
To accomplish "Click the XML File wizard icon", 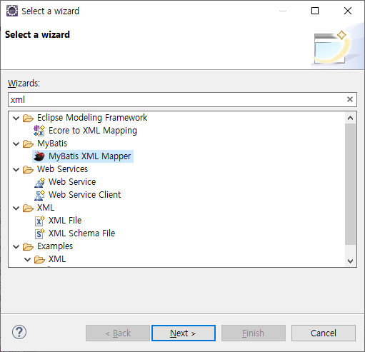I will (x=39, y=221).
